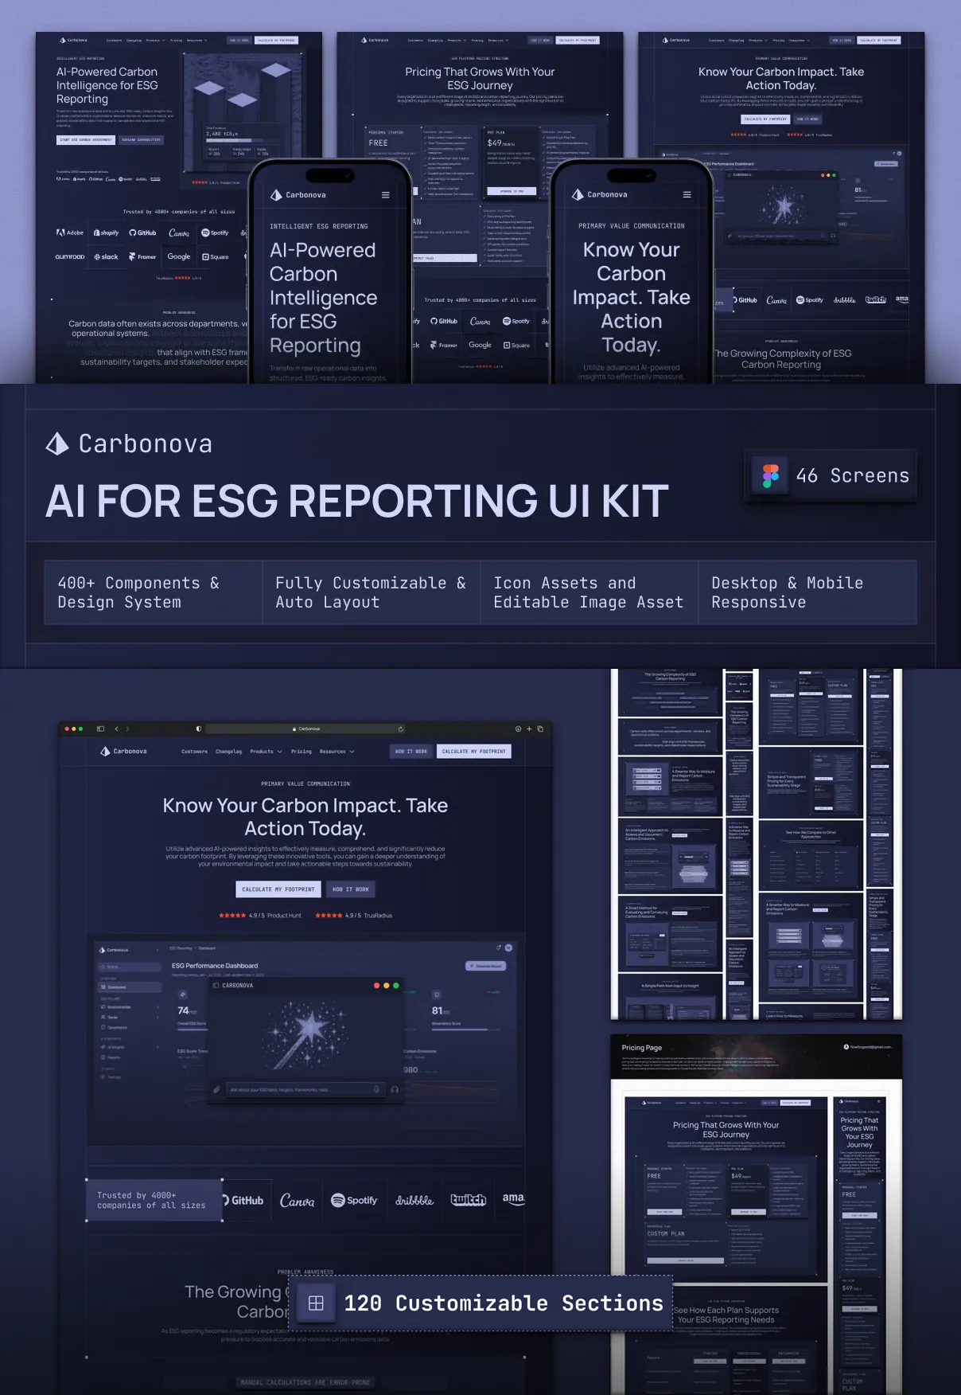Click the hero Calculate My Footprint button
961x1395 pixels.
click(x=278, y=889)
